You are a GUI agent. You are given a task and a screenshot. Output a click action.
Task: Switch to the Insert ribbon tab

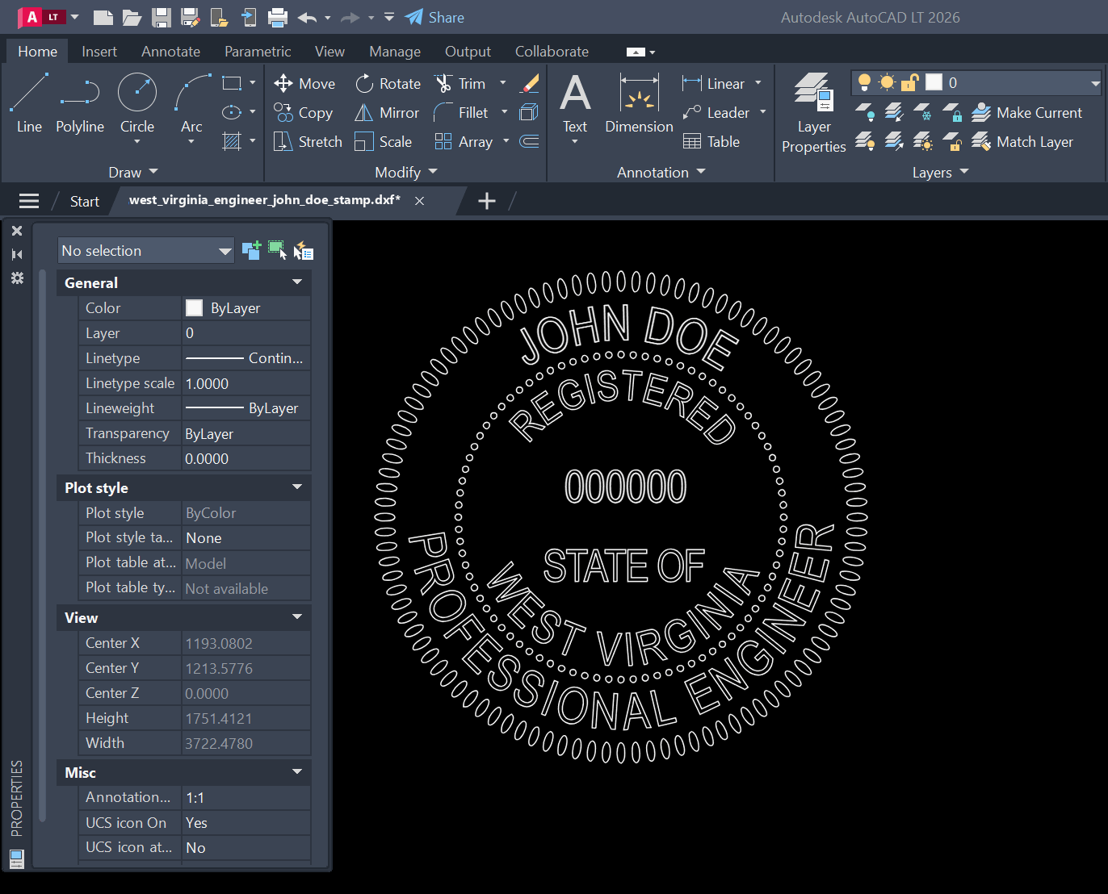(99, 52)
